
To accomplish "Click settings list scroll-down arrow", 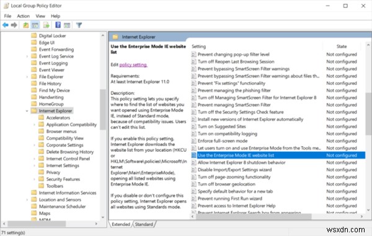I will click(368, 210).
